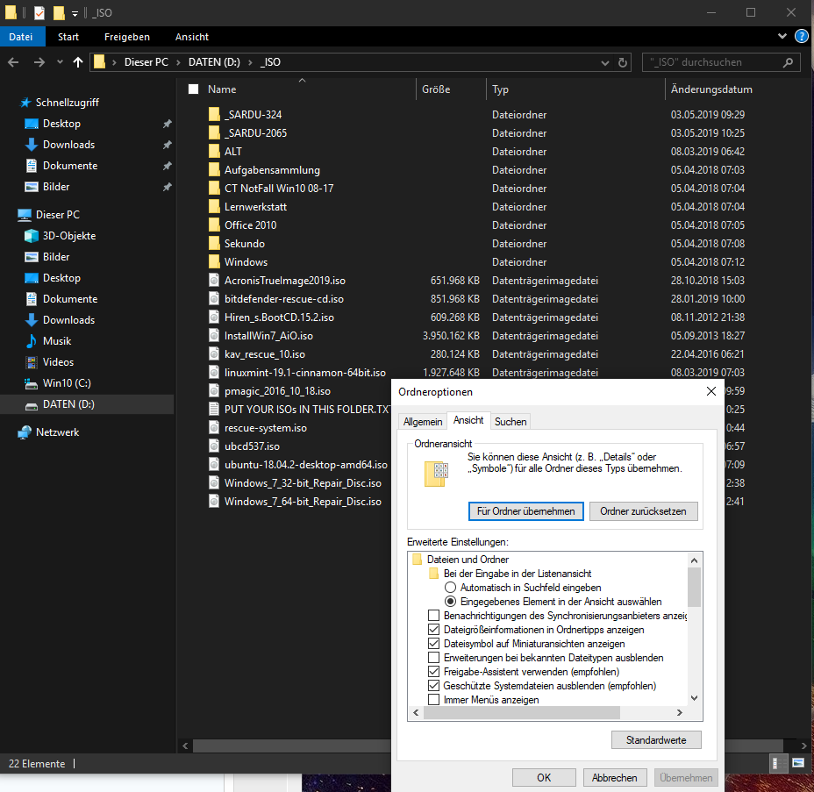Click Abbrechen in Ordneroptionen
Image resolution: width=814 pixels, height=792 pixels.
pos(615,777)
